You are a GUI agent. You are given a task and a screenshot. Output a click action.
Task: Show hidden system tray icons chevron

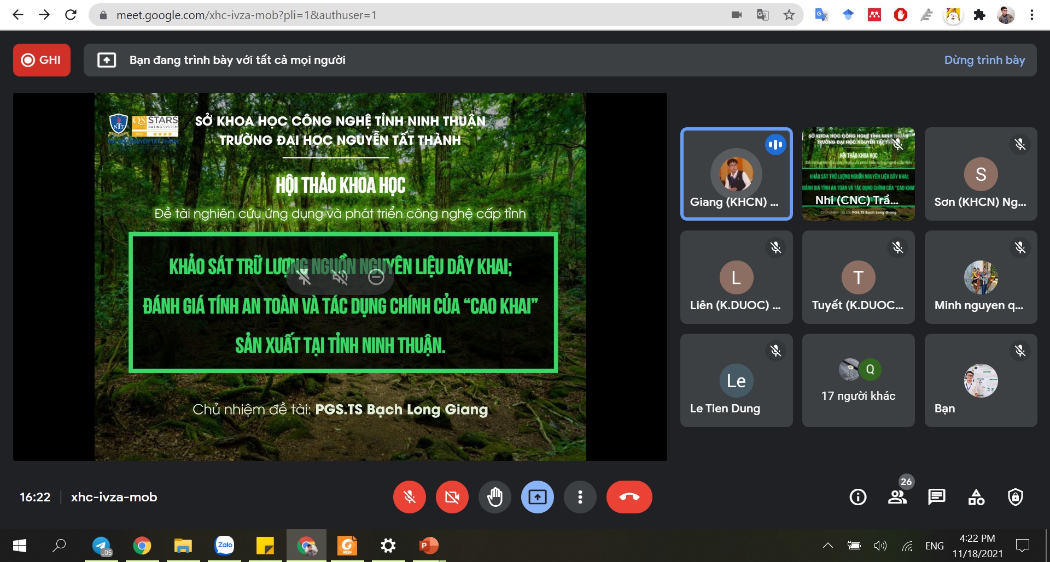pos(828,545)
